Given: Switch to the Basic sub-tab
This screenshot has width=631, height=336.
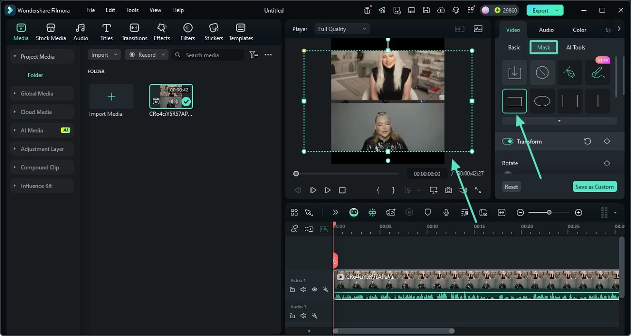Looking at the screenshot, I should [x=514, y=48].
